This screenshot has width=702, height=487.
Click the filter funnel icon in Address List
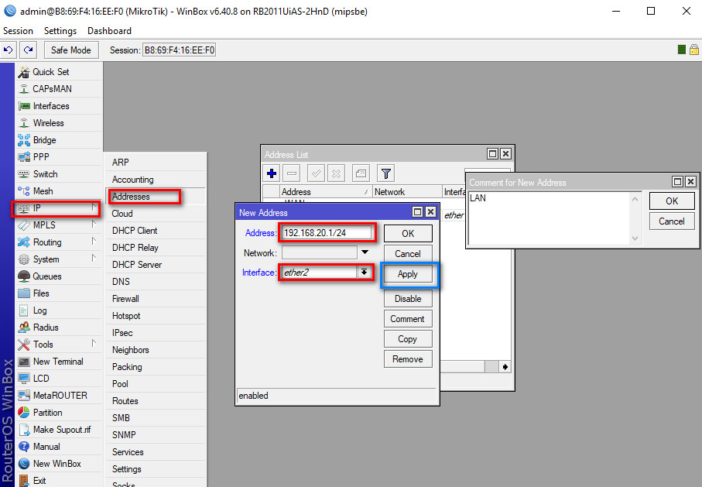[385, 173]
